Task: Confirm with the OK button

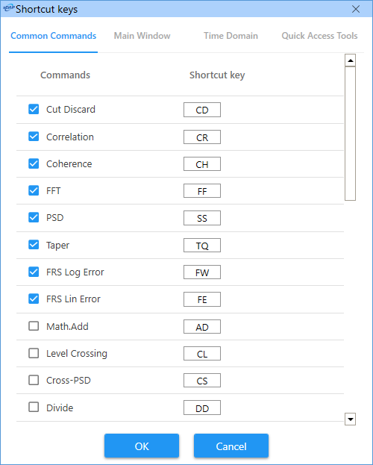Action: point(142,446)
